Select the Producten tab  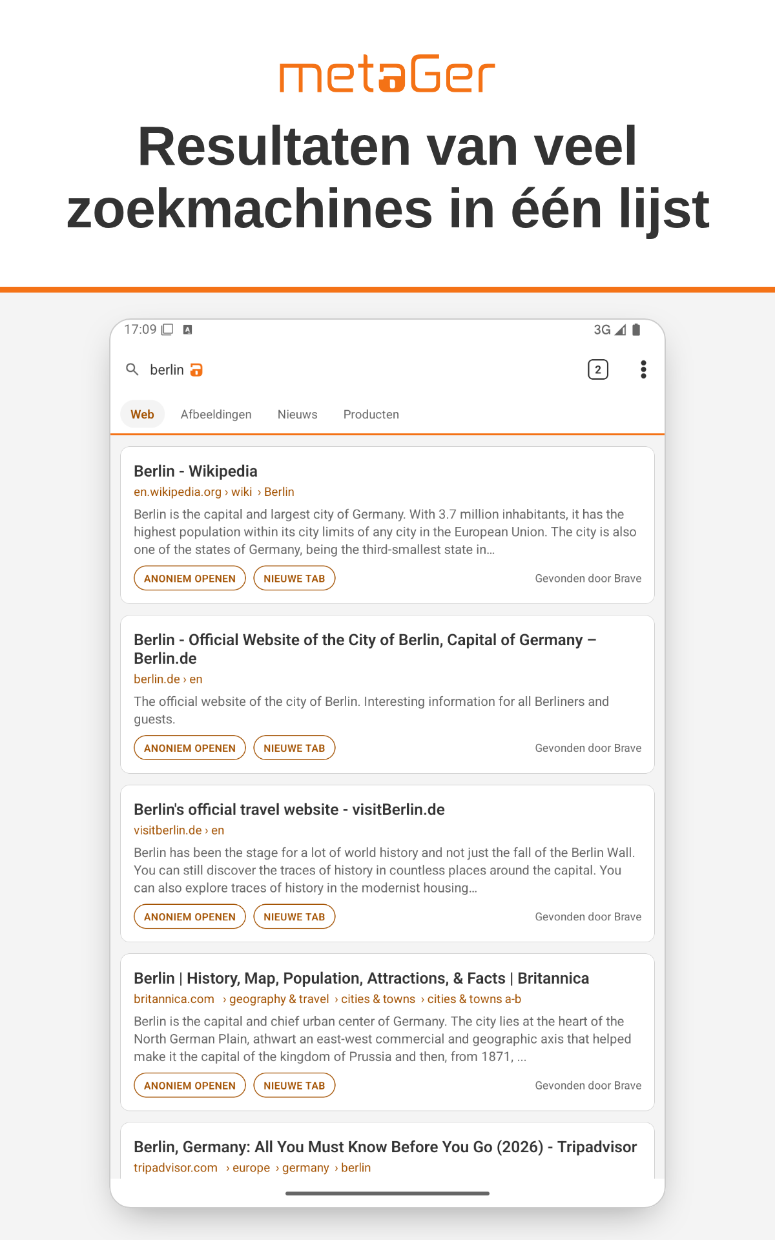point(371,415)
